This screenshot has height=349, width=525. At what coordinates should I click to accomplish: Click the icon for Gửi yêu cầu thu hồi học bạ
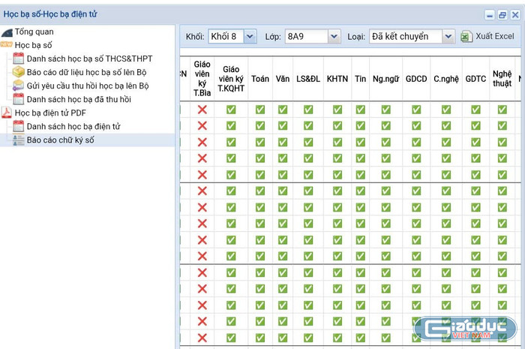pos(19,86)
